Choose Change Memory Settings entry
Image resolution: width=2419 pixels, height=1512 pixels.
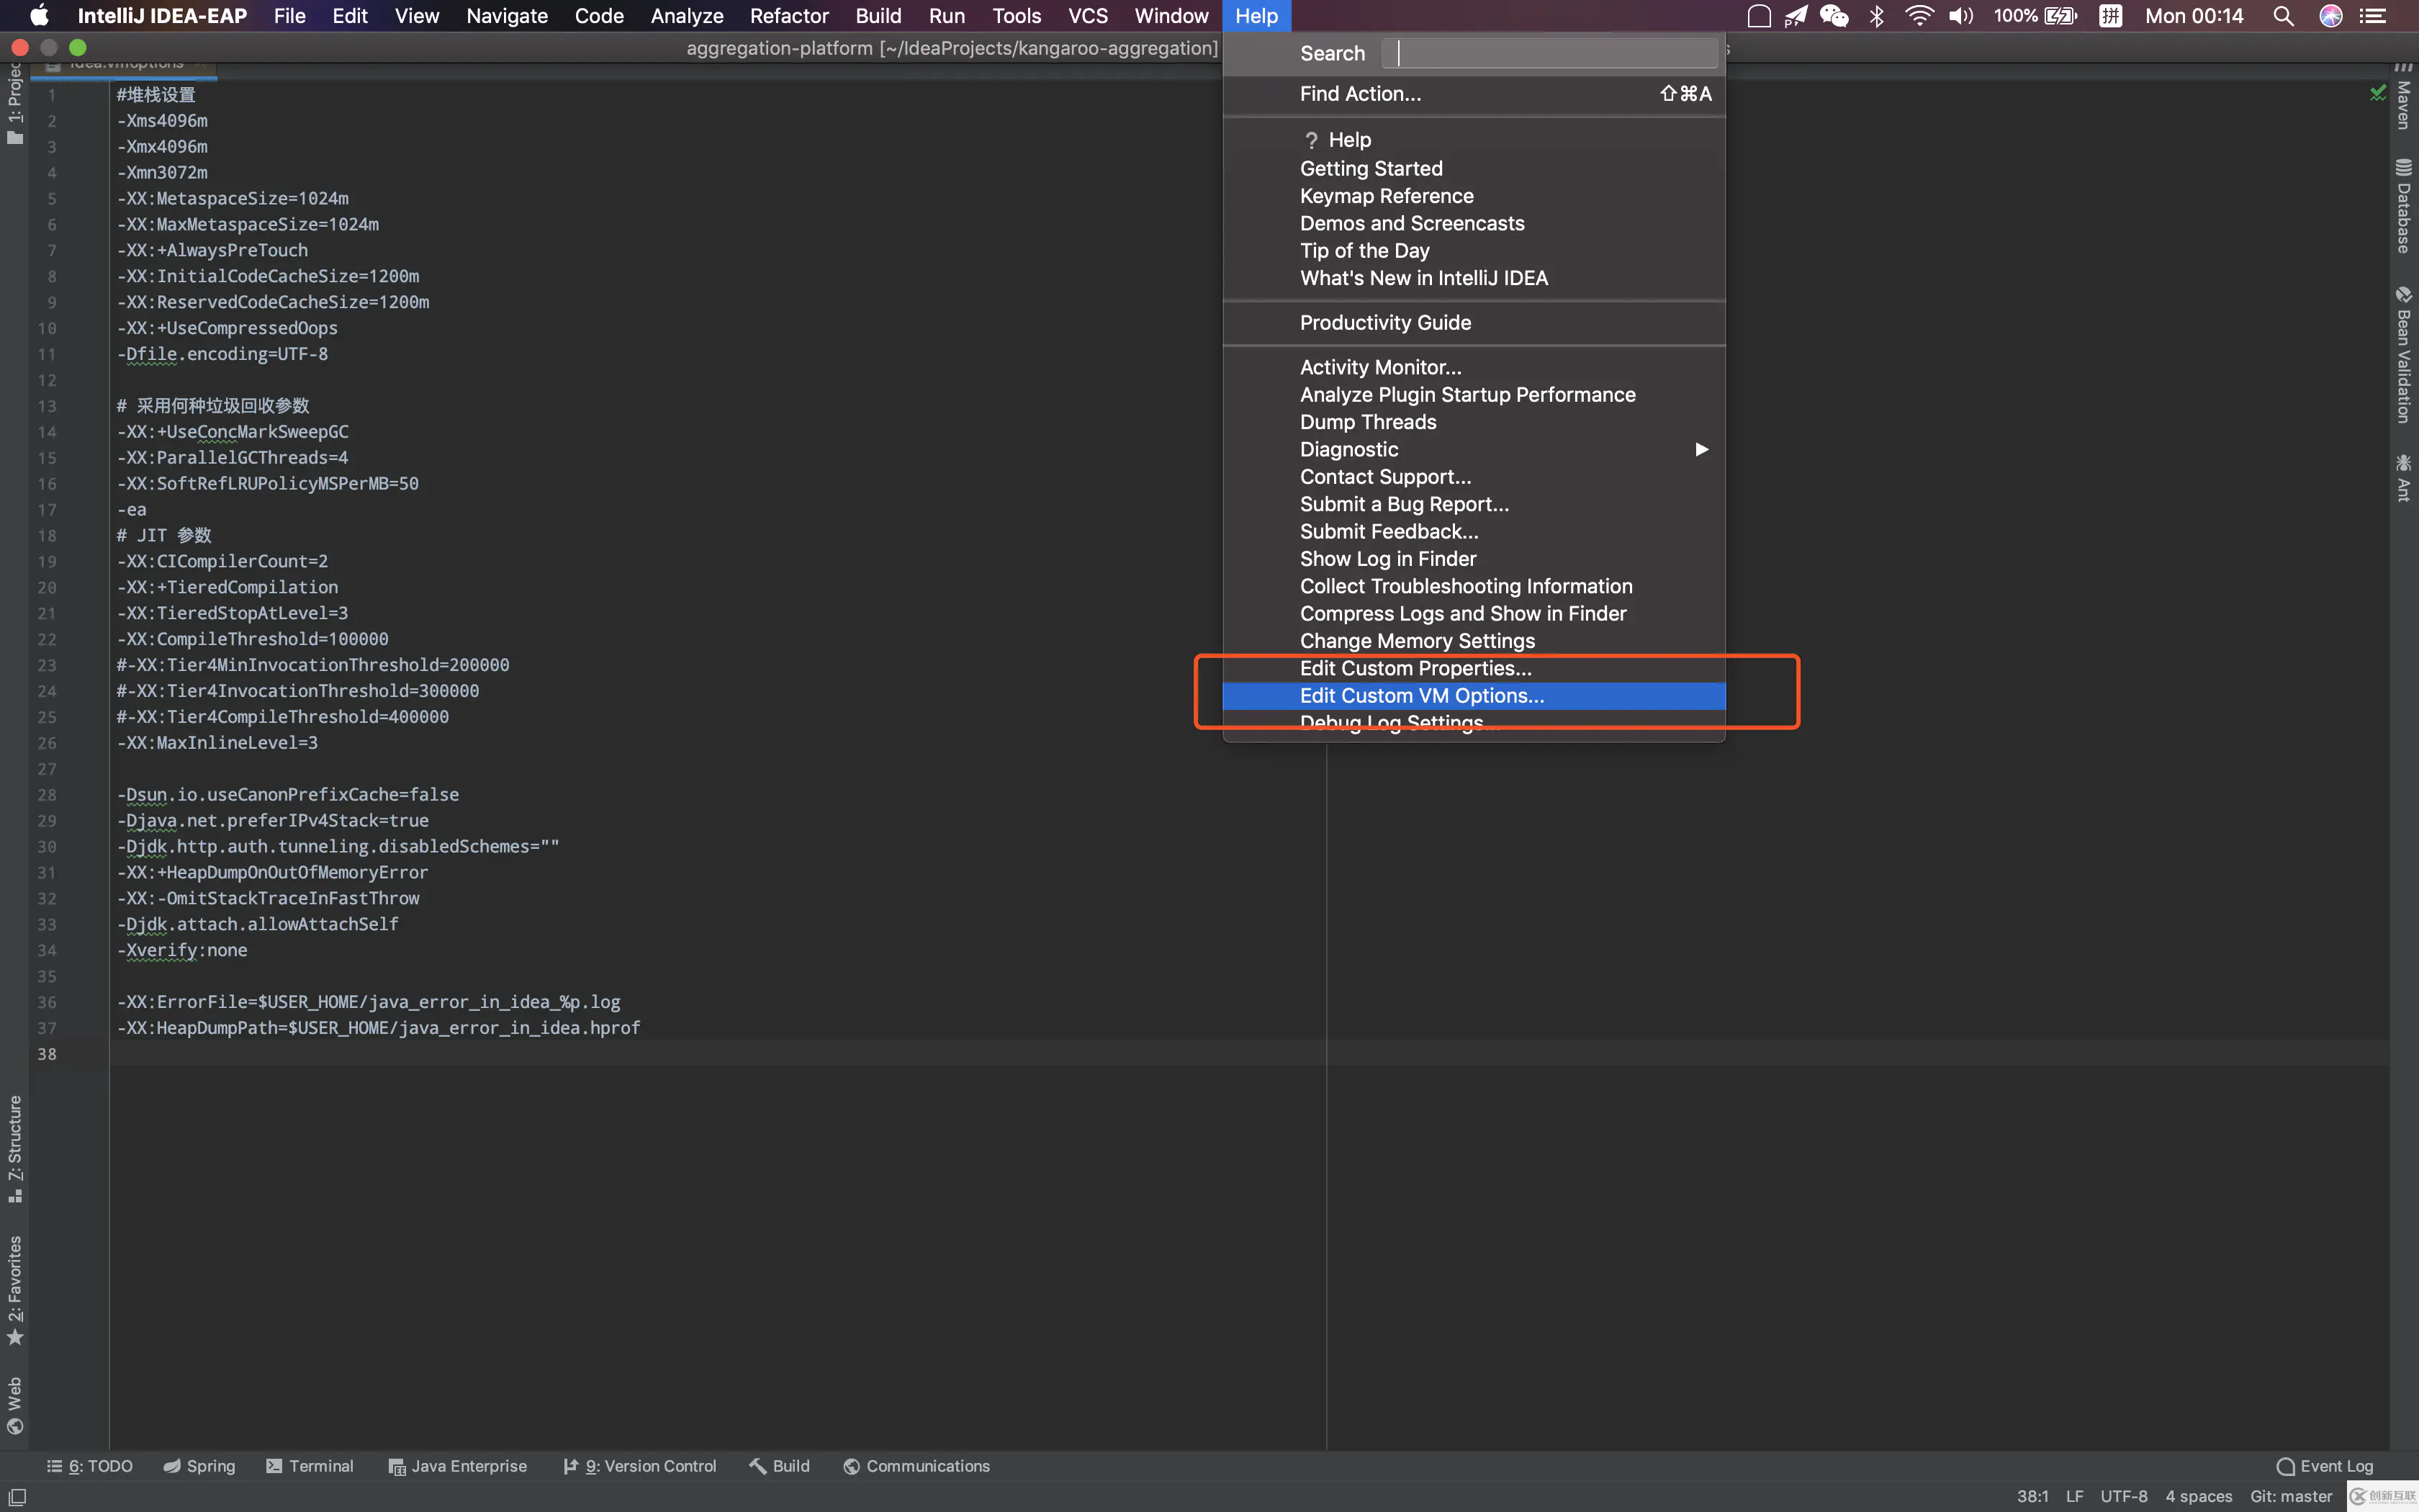(1416, 641)
